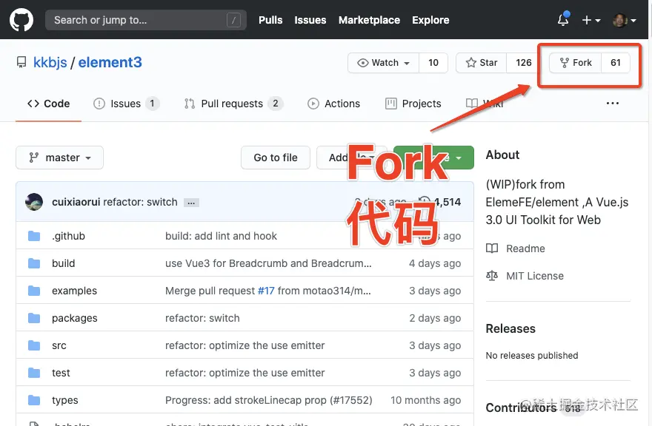Select the Code tab
Screen dimensions: 652x426
pyautogui.click(x=48, y=104)
